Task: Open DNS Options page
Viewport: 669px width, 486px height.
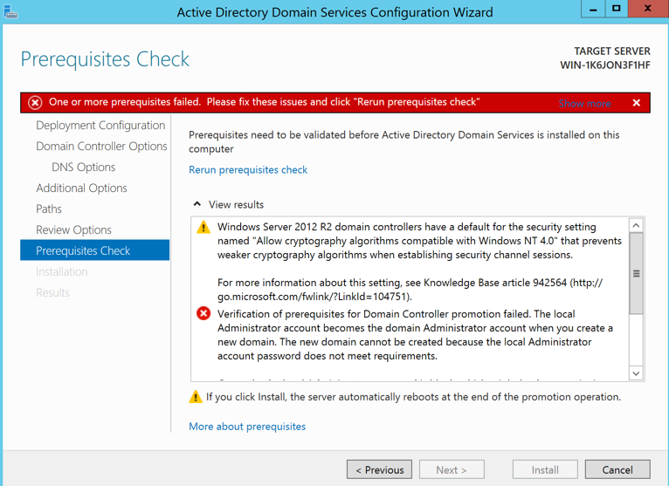Action: click(83, 167)
